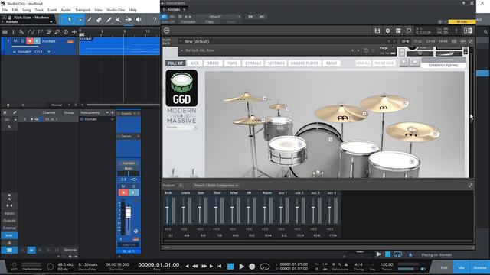Open the Studio One menu
The image size is (490, 275).
[x=116, y=10]
